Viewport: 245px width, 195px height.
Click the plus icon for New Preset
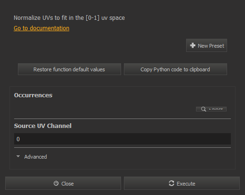pyautogui.click(x=193, y=45)
